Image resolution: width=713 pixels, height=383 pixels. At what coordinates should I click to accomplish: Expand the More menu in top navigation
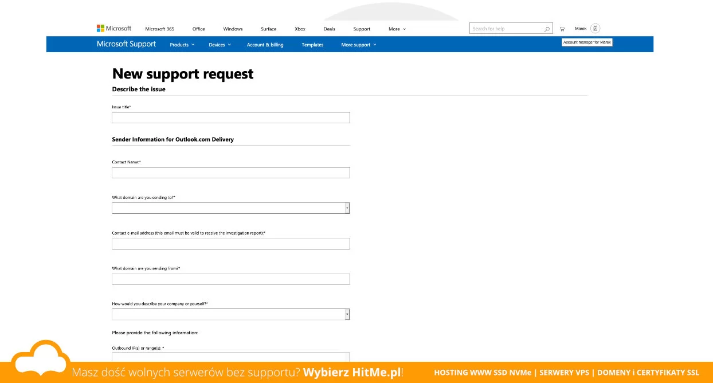(x=397, y=29)
